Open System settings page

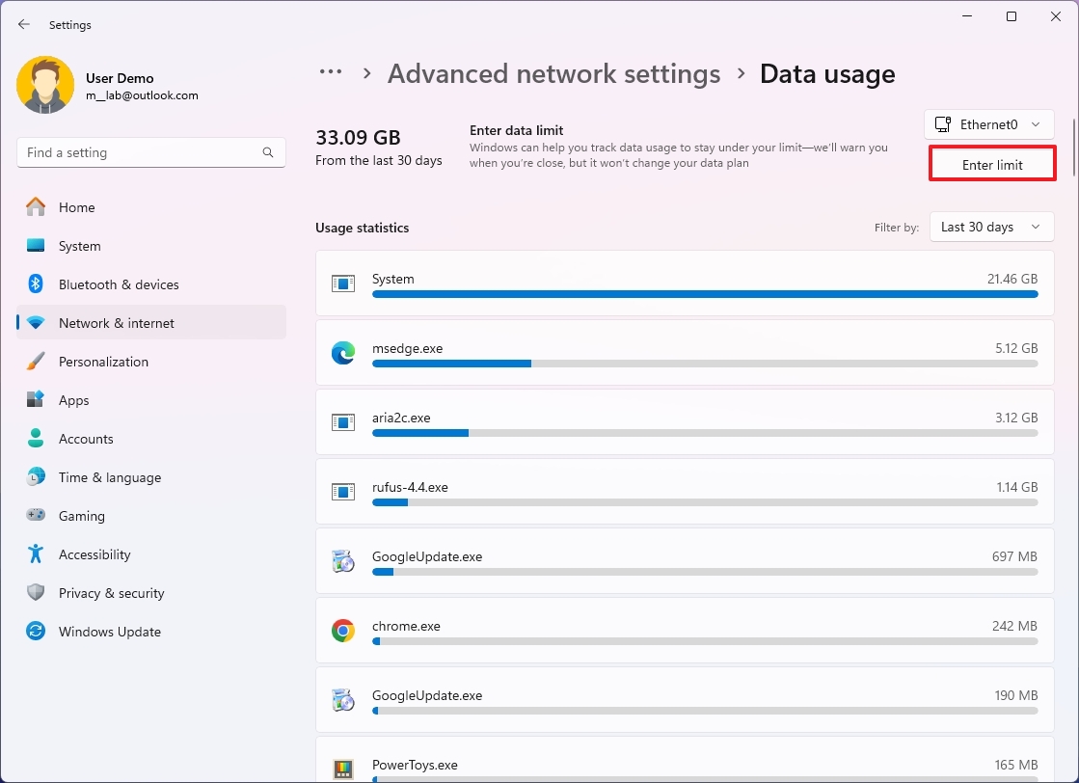151,246
